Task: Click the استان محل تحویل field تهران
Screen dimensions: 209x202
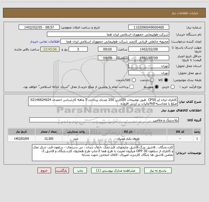Action: pos(149,66)
